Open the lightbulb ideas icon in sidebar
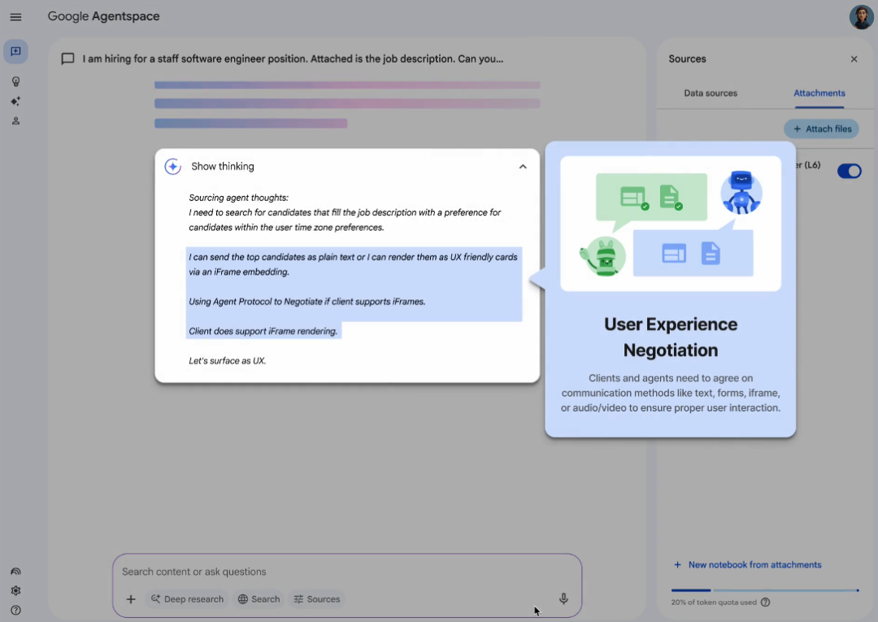 (x=15, y=82)
